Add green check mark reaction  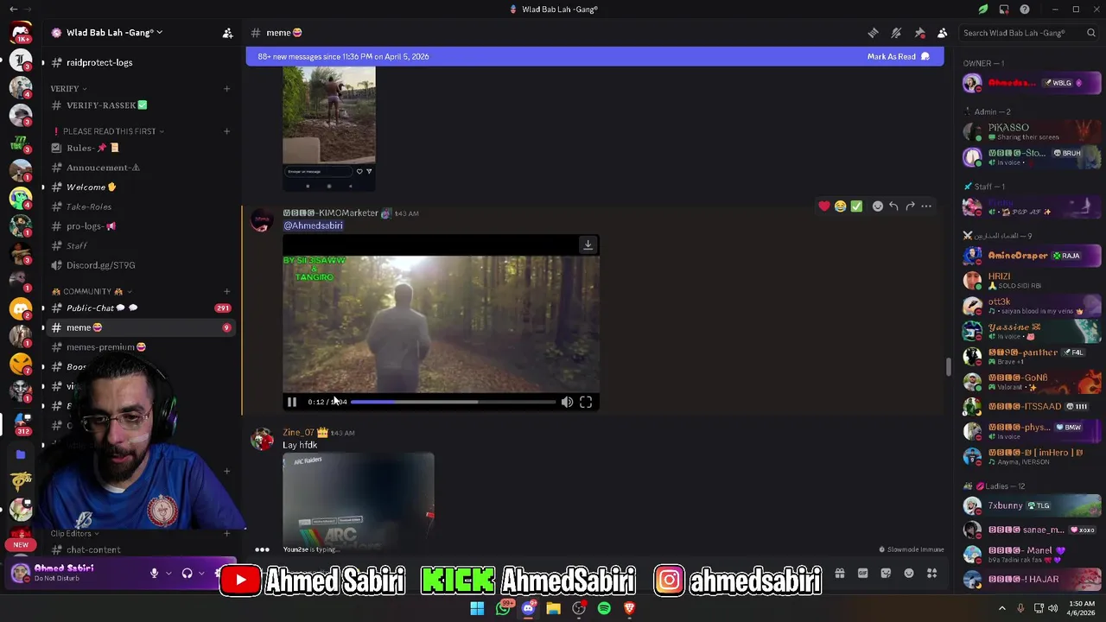click(x=856, y=206)
